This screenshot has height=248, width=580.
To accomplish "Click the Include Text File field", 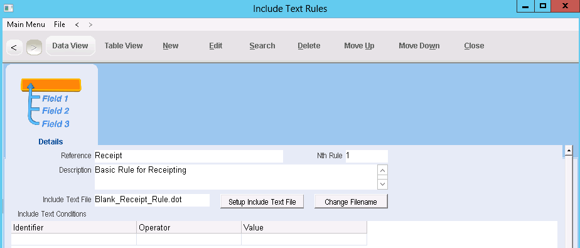I will pos(152,200).
